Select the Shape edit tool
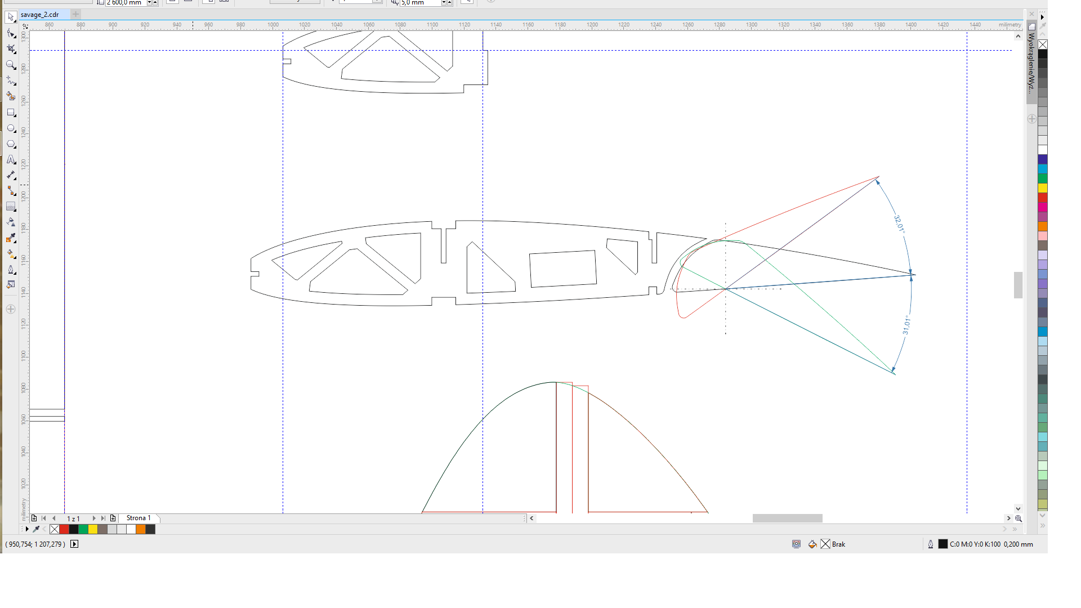Viewport: 1081px width, 608px height. [x=11, y=33]
